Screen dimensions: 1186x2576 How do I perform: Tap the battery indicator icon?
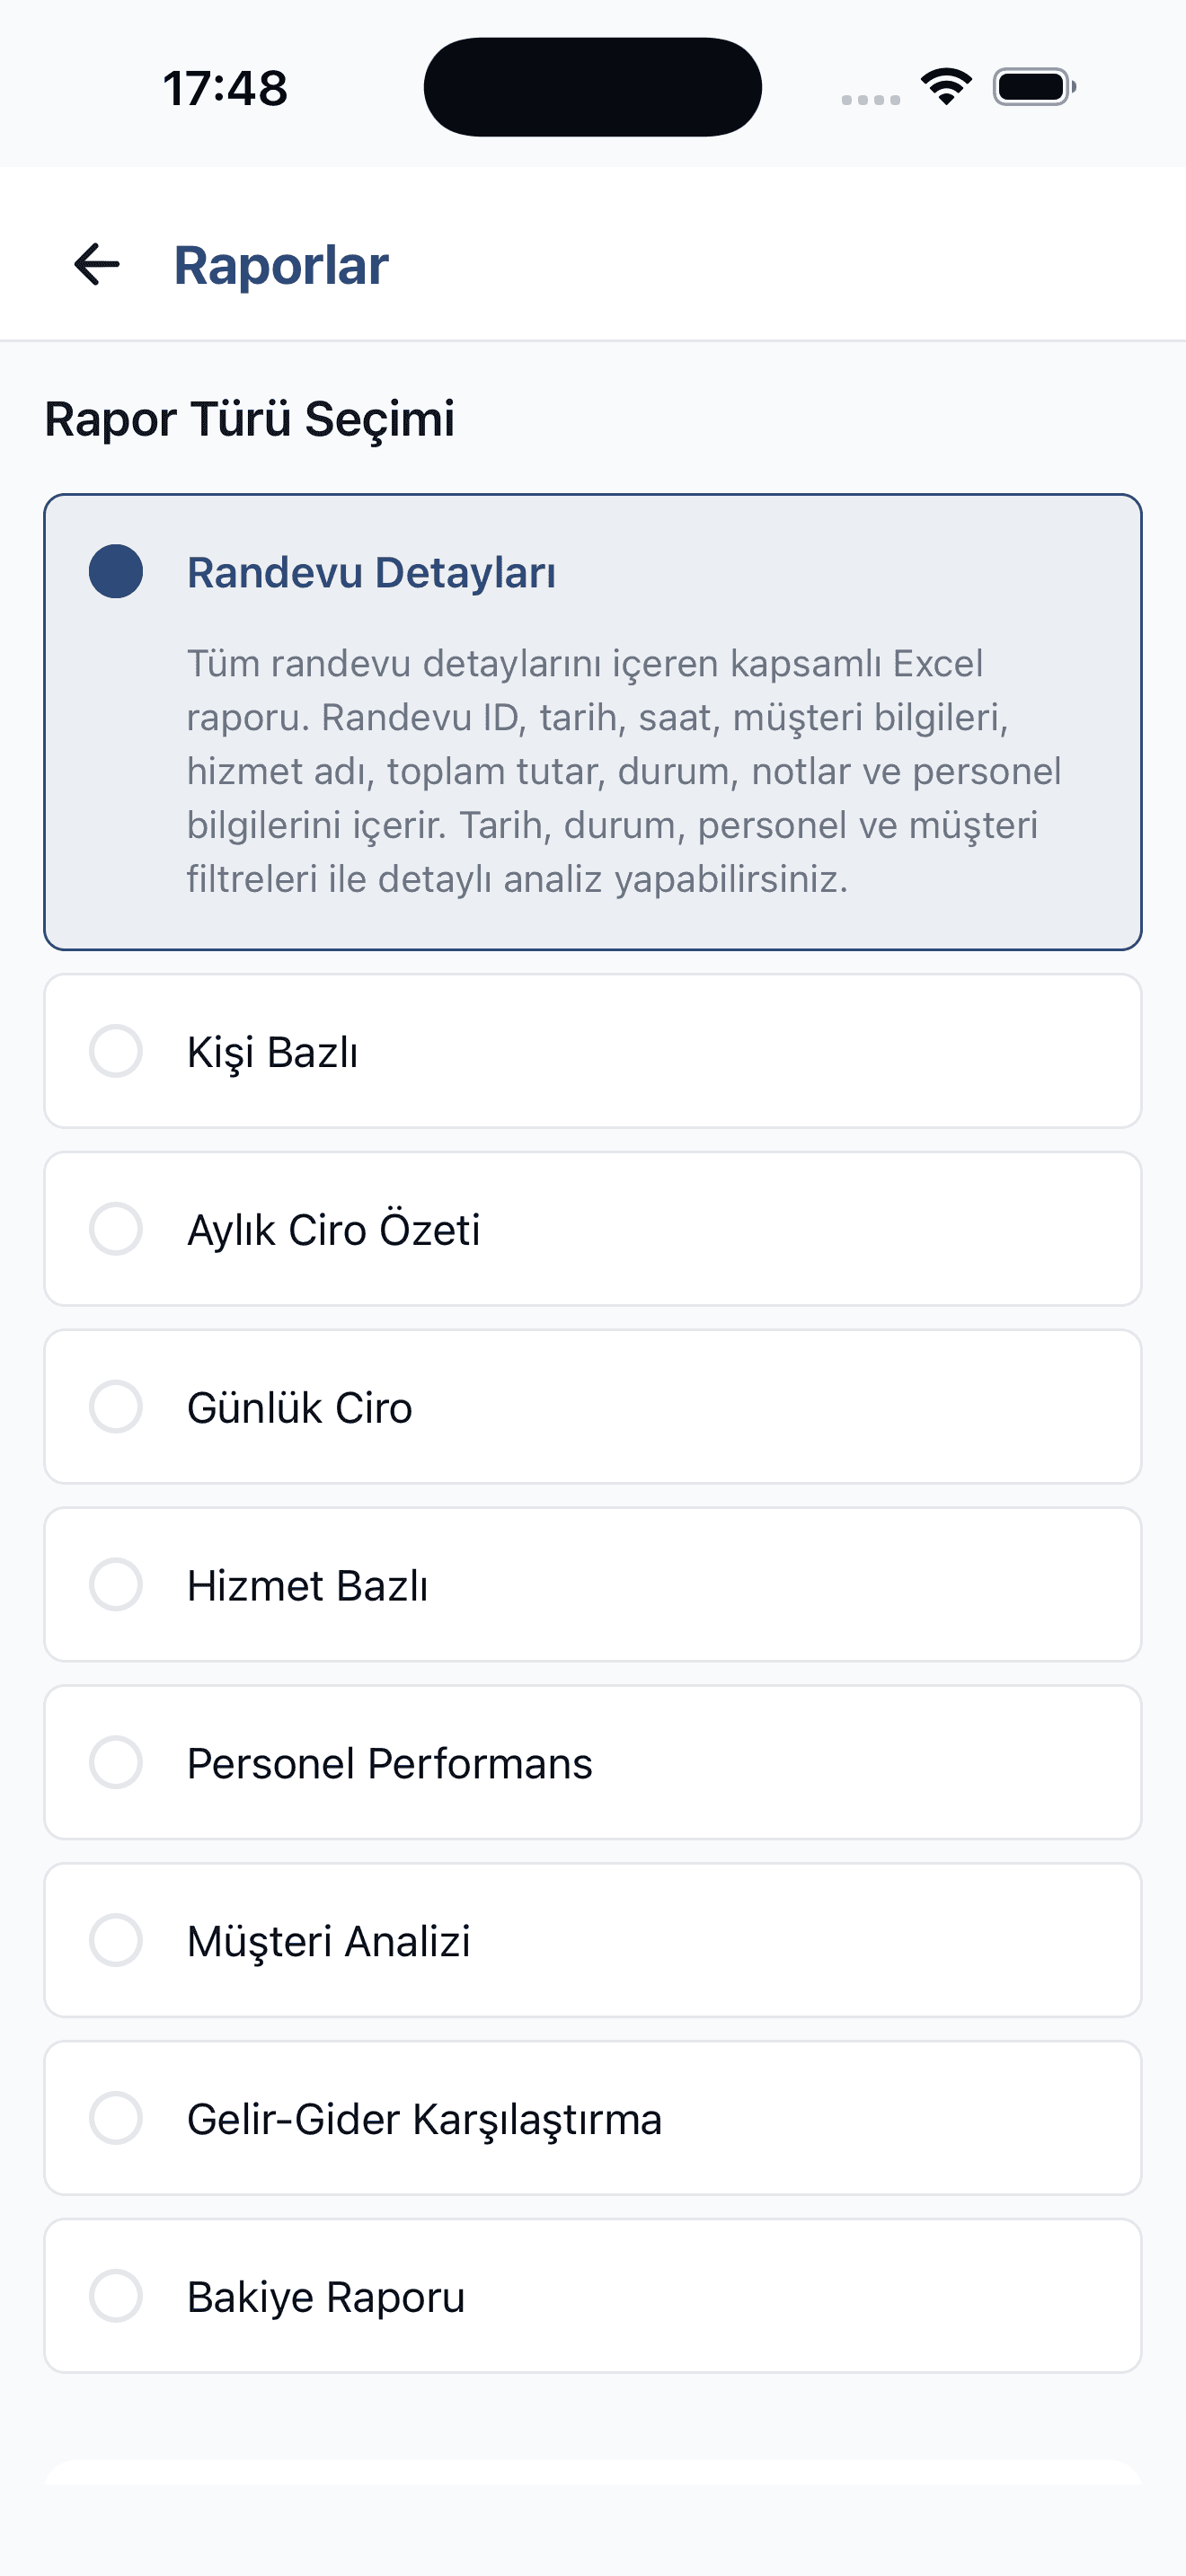click(x=1034, y=87)
